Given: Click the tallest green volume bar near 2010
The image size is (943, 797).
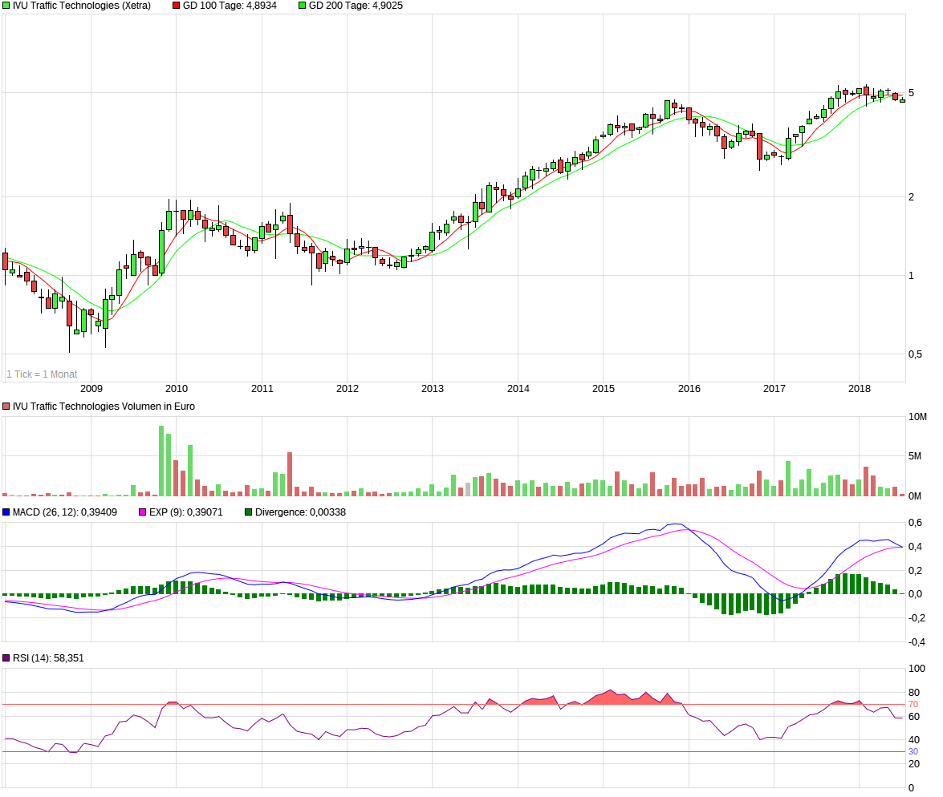Looking at the screenshot, I should point(161,461).
